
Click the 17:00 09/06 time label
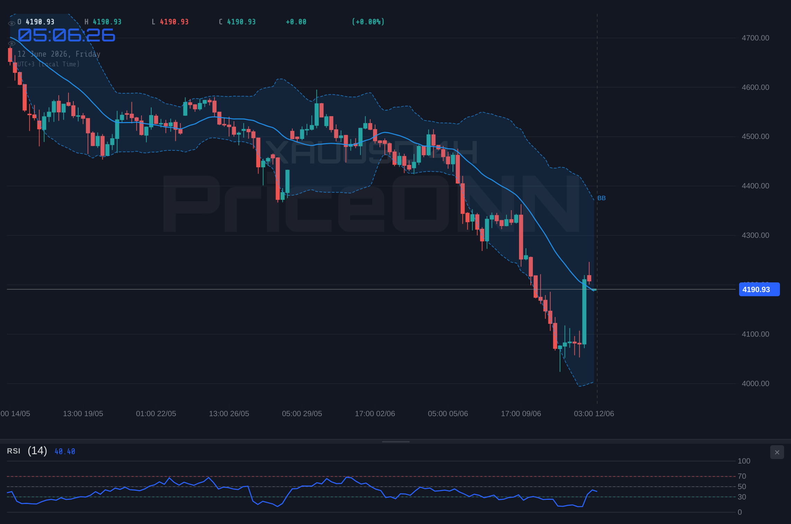point(521,414)
